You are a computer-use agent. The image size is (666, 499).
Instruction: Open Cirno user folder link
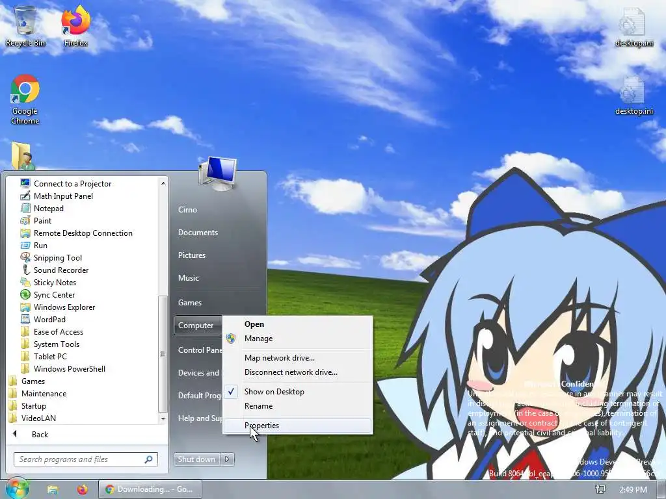coord(187,210)
